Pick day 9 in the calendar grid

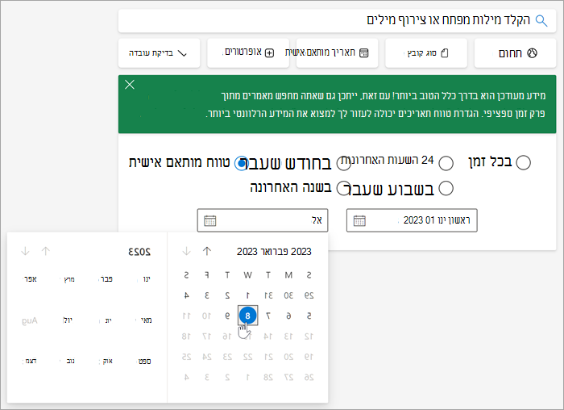pos(227,316)
